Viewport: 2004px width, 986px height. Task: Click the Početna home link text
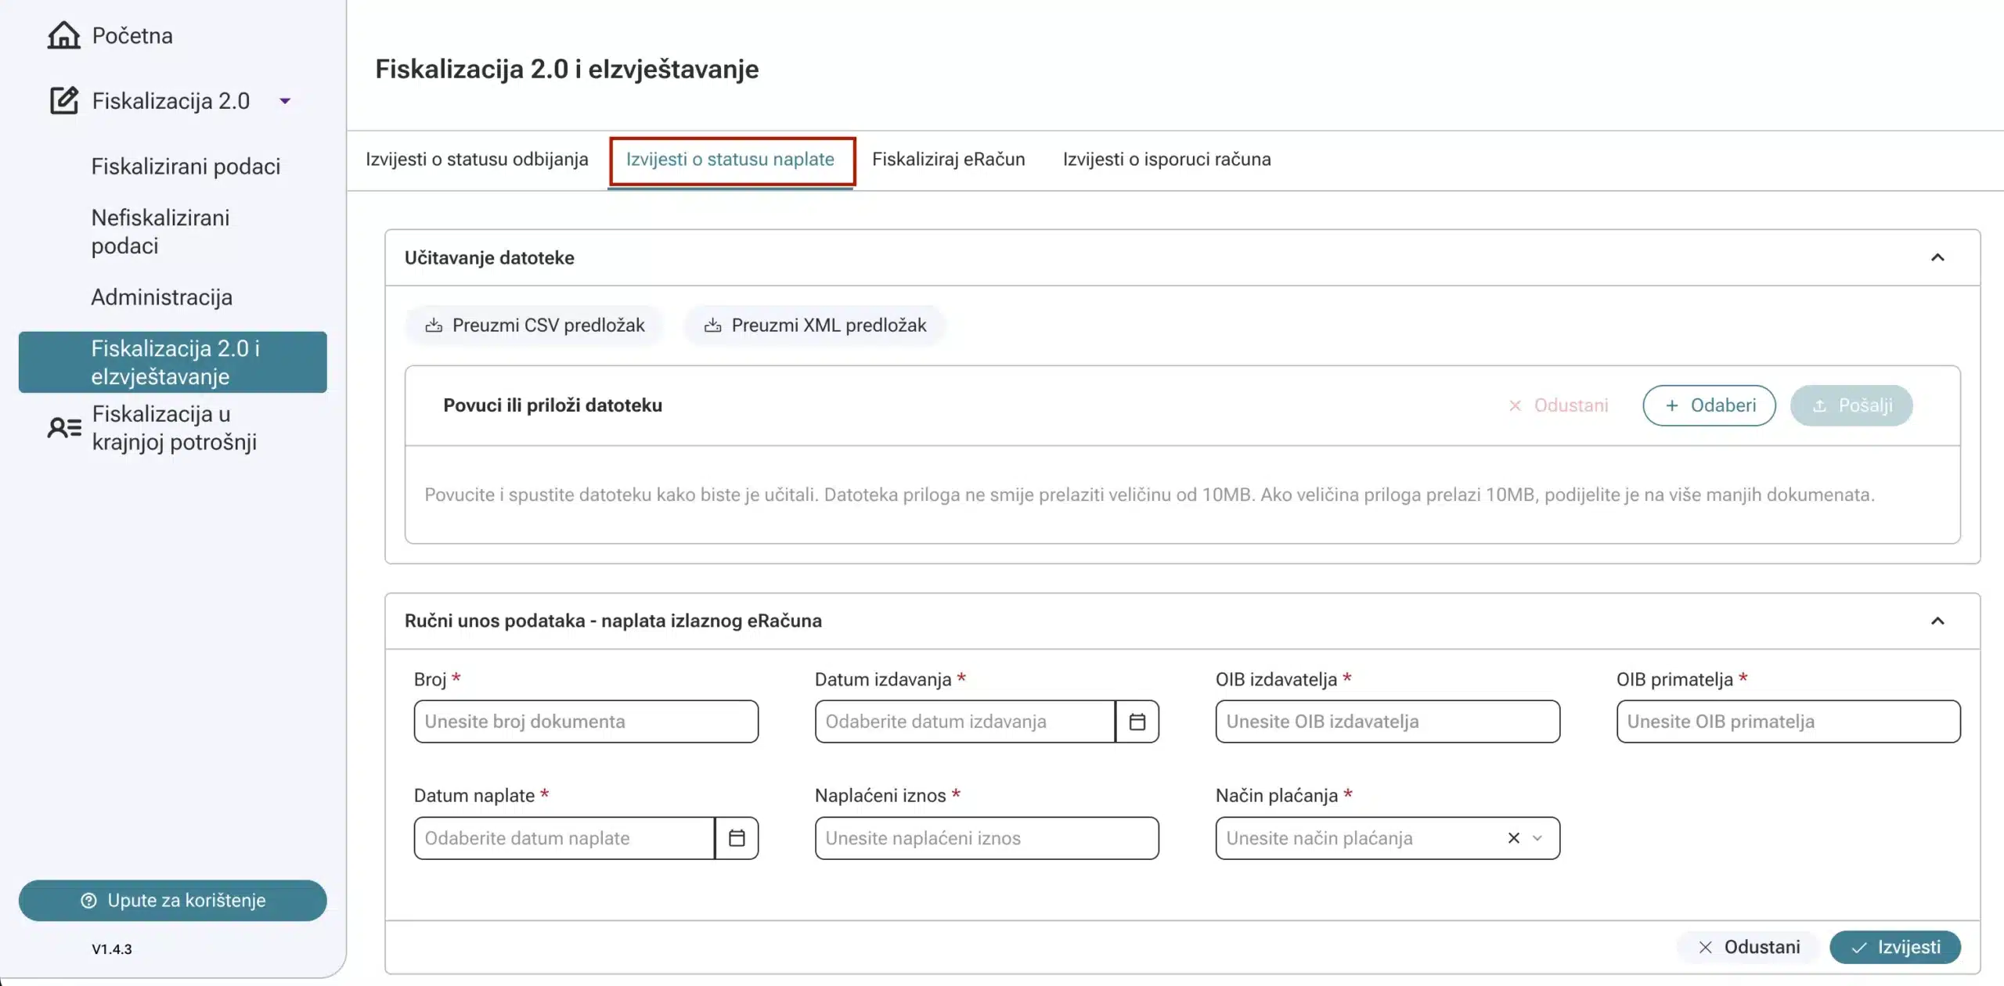pyautogui.click(x=132, y=35)
